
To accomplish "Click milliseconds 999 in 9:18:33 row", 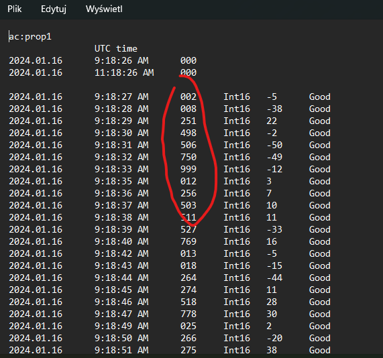I will coord(188,169).
